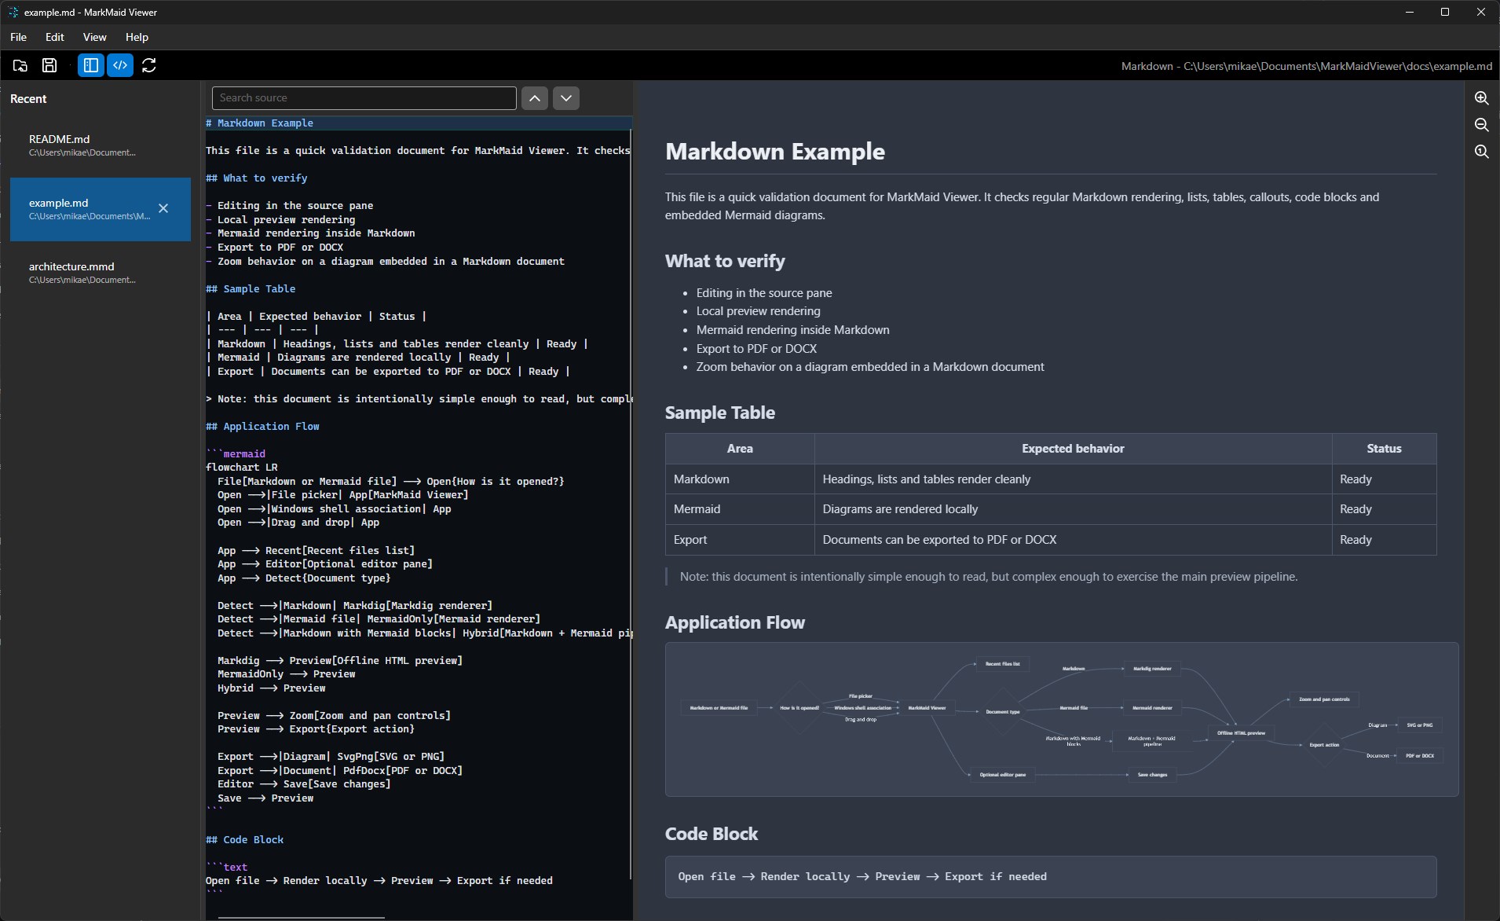The height and width of the screenshot is (921, 1500).
Task: Open README.md from the Recent list
Action: pyautogui.click(x=100, y=145)
